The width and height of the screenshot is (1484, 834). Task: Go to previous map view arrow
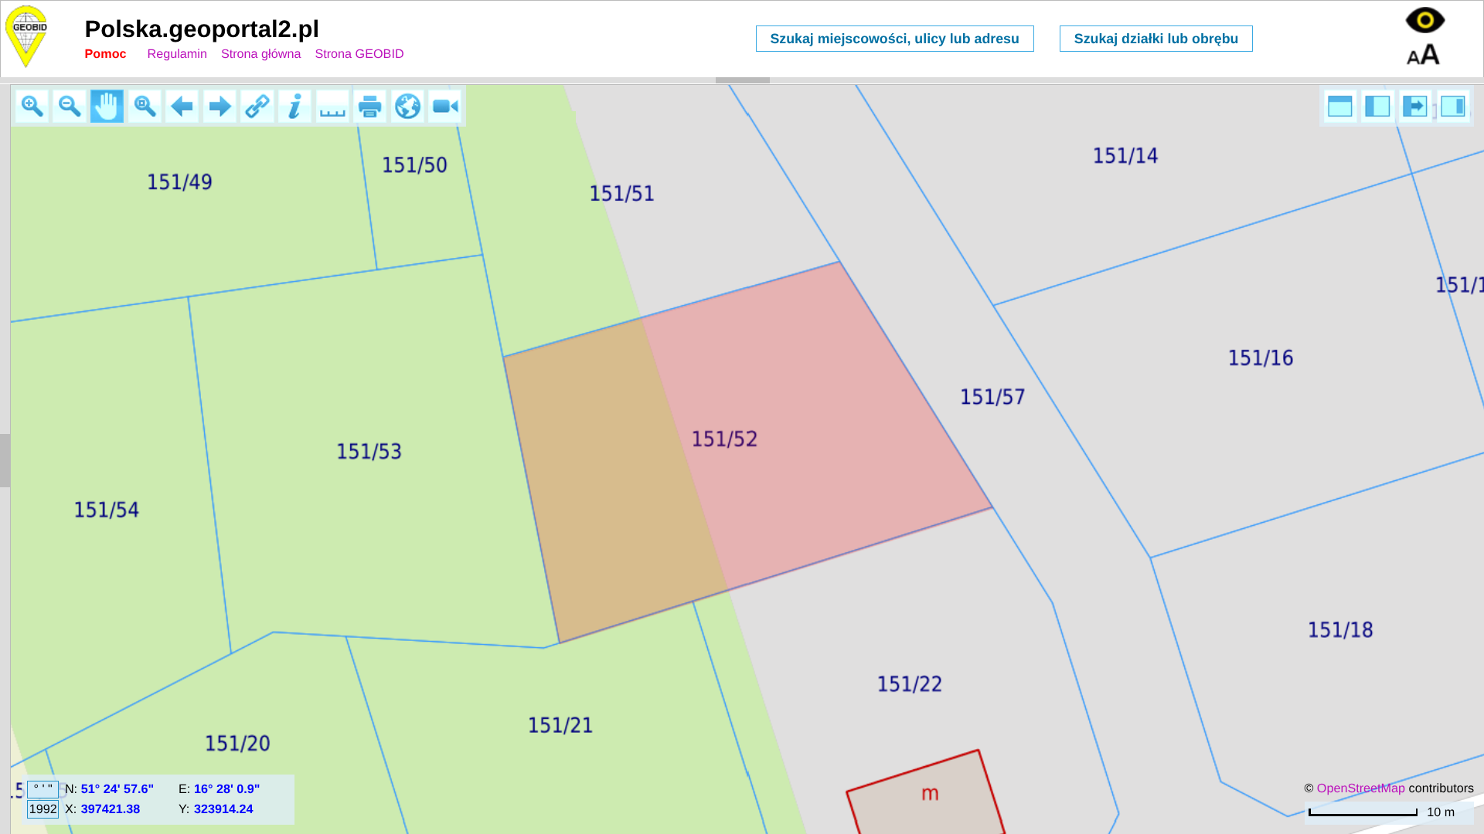(182, 107)
